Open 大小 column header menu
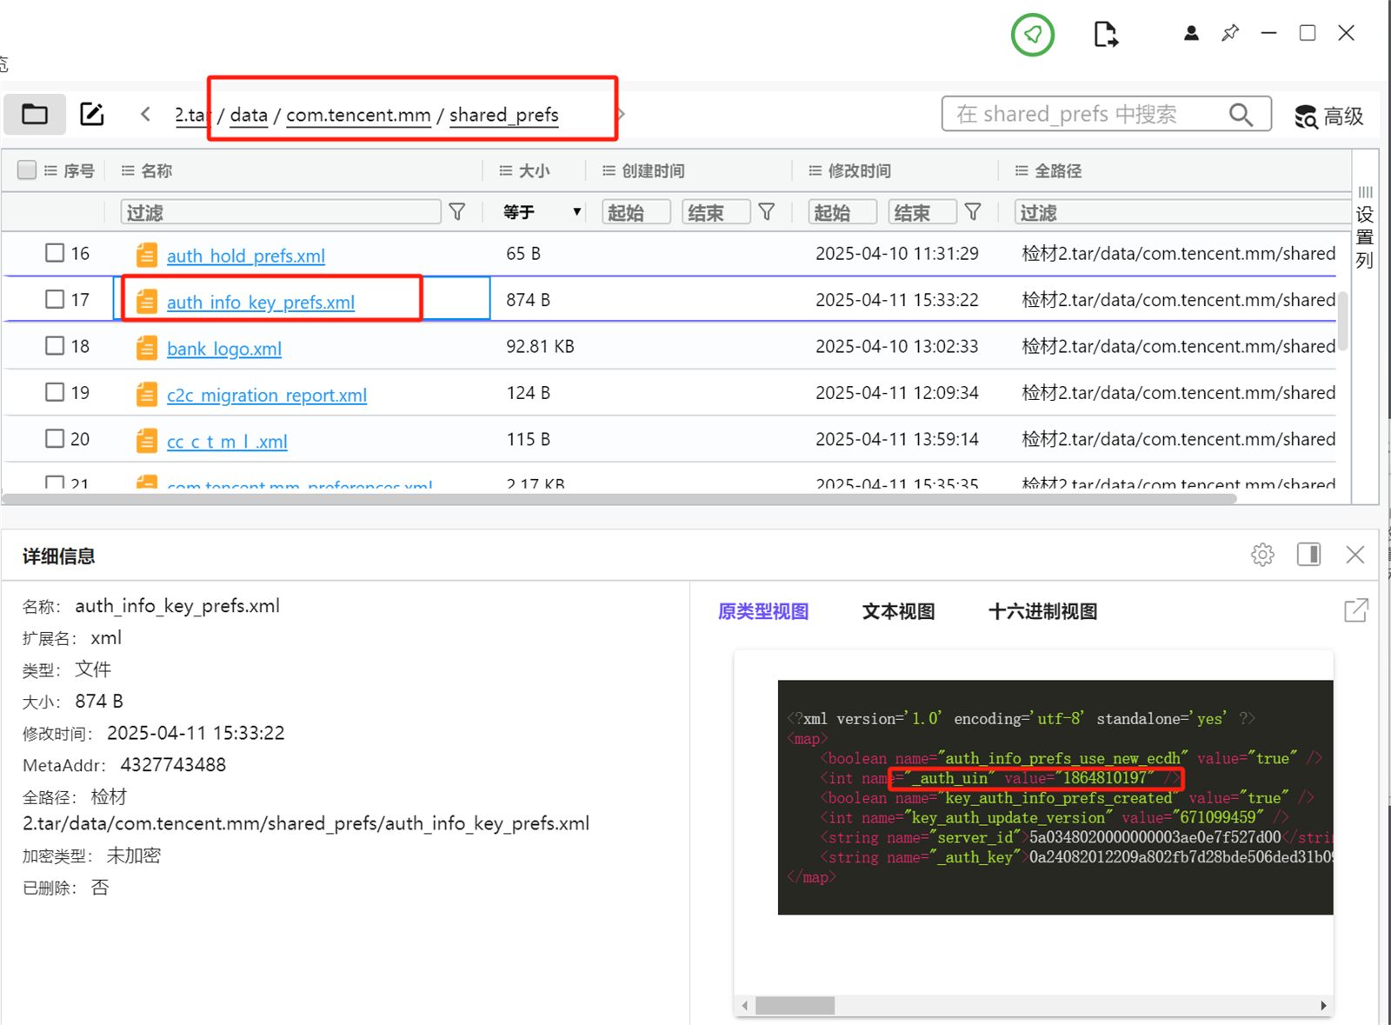1391x1025 pixels. coord(505,170)
